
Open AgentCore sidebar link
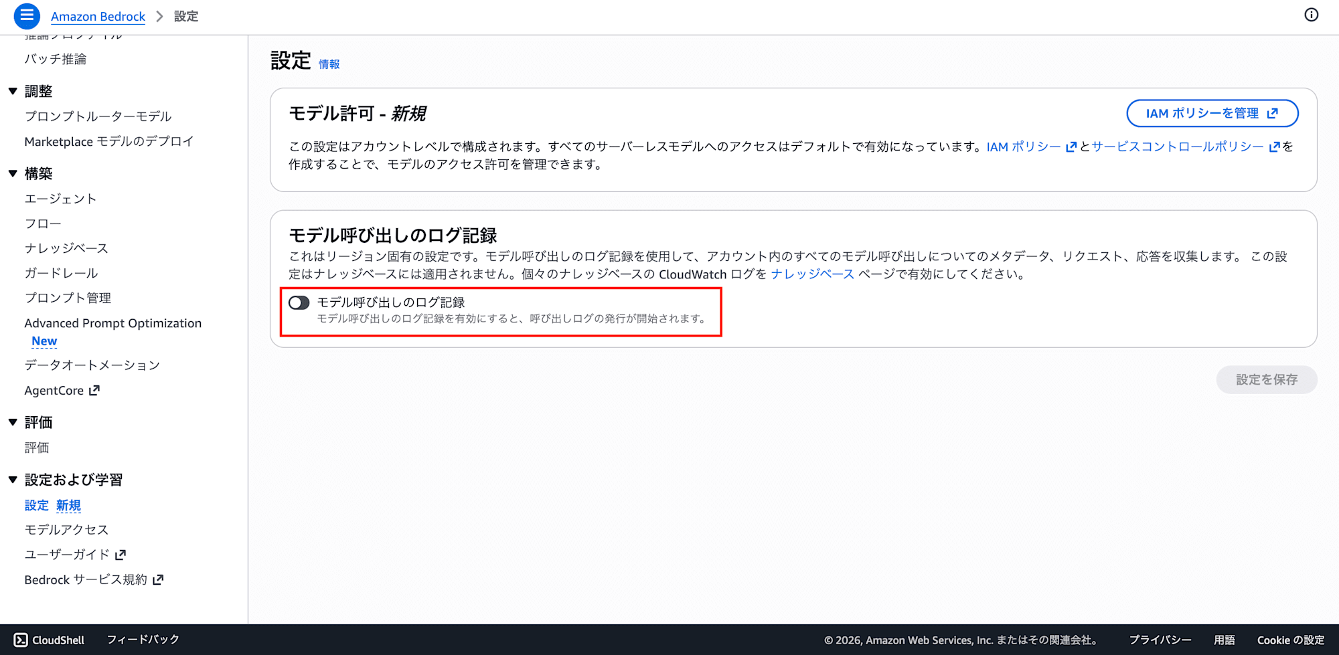point(54,390)
